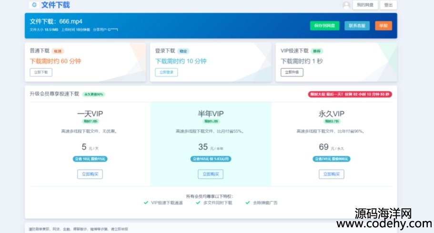This screenshot has width=434, height=233.
Task: Click the 登出 logout button
Action: click(388, 5)
